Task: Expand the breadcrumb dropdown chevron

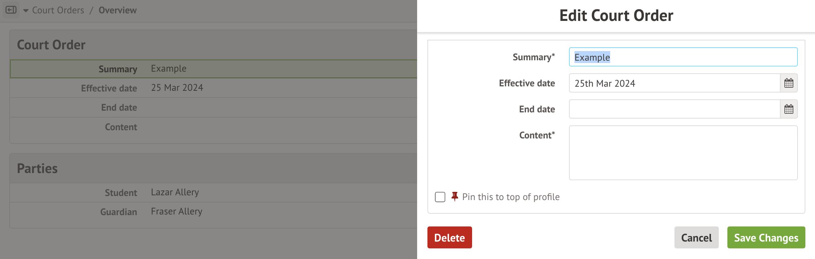Action: point(25,10)
